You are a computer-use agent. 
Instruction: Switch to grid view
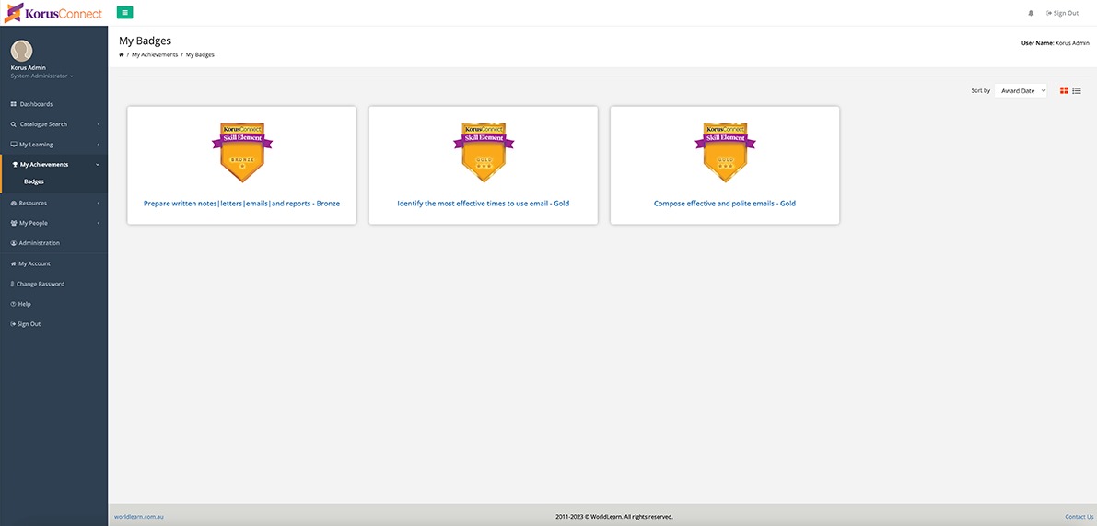[1064, 90]
